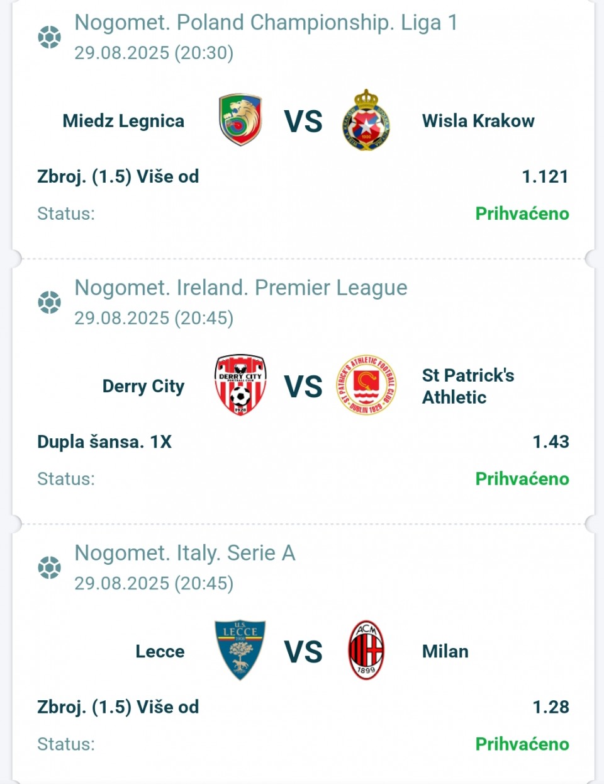Click the 1.43 odds for Derry City
The width and height of the screenshot is (604, 784).
tap(551, 441)
